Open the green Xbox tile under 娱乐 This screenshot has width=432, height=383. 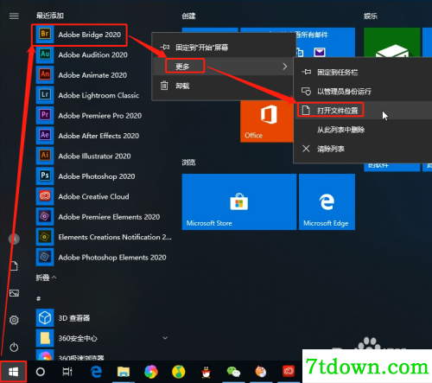click(x=391, y=42)
